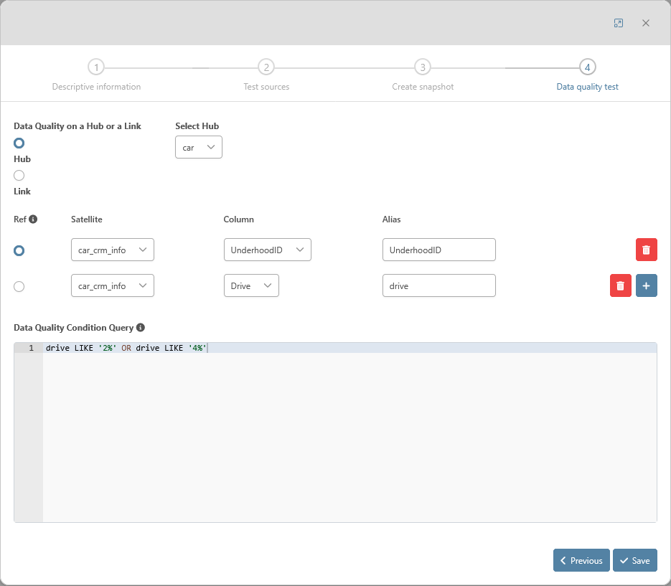671x586 pixels.
Task: Set UnderhoodID row as Ref
Action: click(x=19, y=250)
